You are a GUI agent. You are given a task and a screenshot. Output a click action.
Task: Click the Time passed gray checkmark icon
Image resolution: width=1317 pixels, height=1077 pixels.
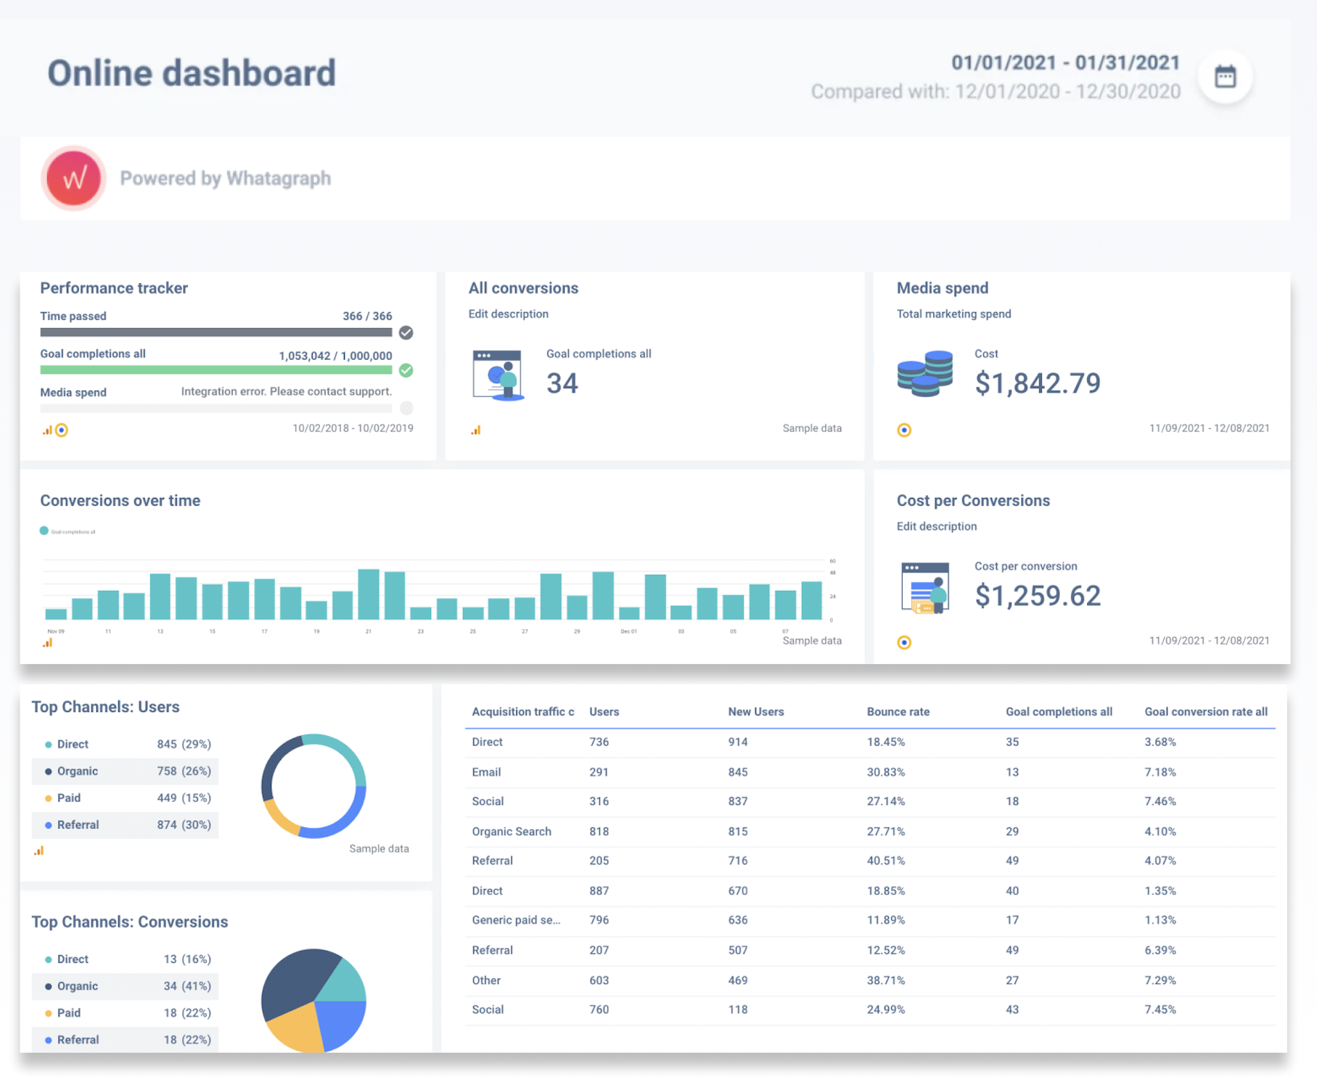click(406, 332)
